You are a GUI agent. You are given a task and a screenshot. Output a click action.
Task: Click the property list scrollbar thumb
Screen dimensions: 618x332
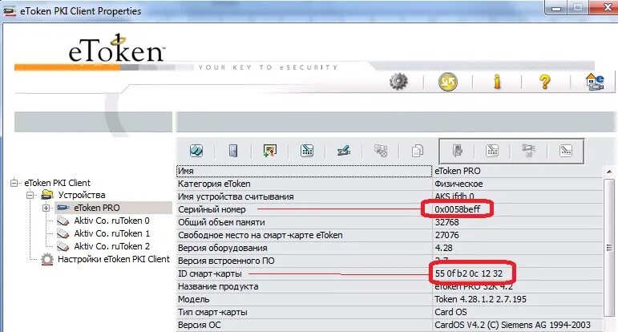pyautogui.click(x=609, y=248)
